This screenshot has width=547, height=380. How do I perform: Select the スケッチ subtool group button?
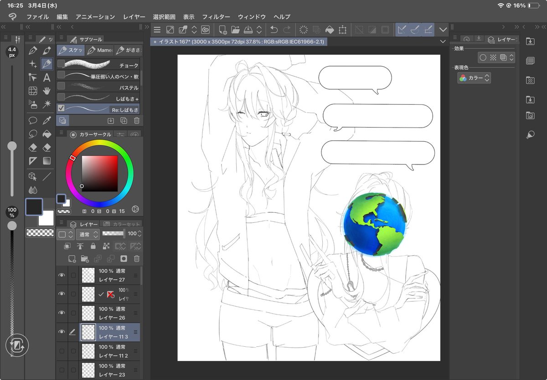[71, 50]
